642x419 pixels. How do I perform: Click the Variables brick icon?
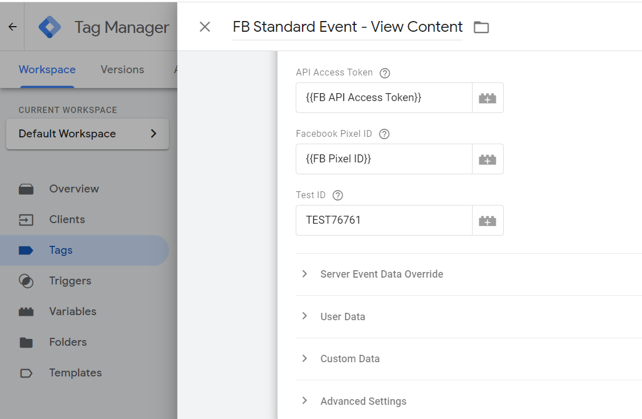(x=26, y=312)
